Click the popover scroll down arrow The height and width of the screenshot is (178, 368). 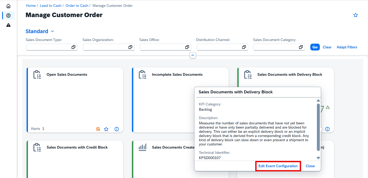pyautogui.click(x=318, y=158)
